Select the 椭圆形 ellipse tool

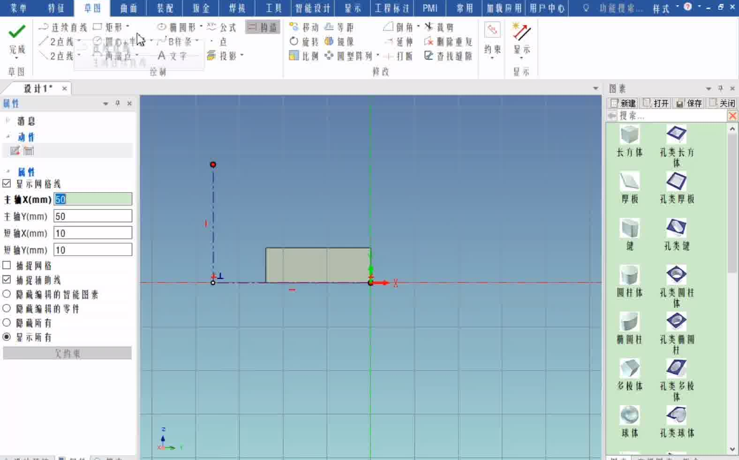[176, 27]
